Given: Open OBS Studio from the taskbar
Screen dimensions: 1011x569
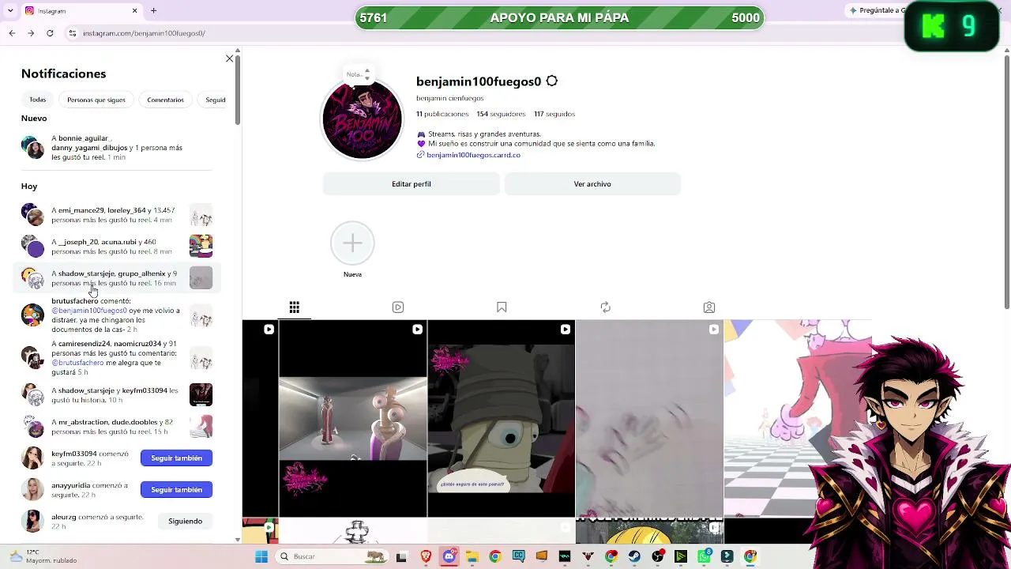Looking at the screenshot, I should [x=657, y=556].
